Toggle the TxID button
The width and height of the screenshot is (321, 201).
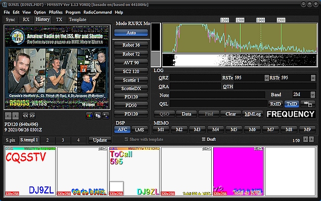pos(292,104)
